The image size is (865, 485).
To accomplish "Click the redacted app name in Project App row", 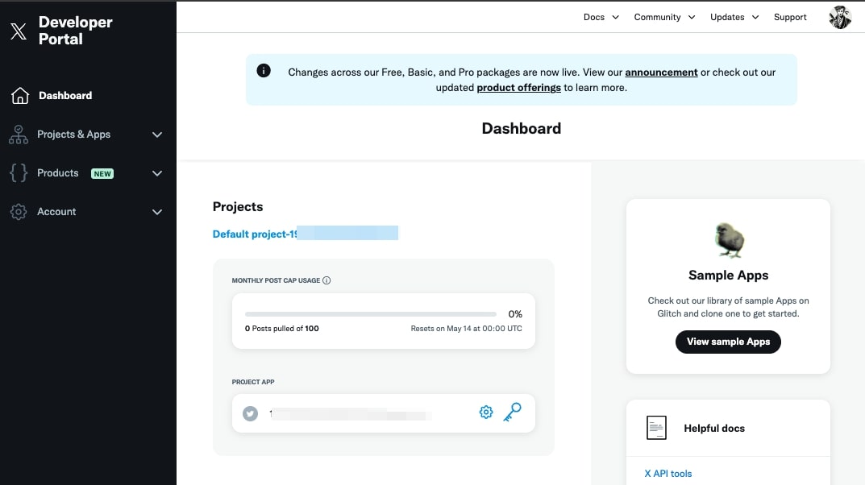I will [350, 413].
